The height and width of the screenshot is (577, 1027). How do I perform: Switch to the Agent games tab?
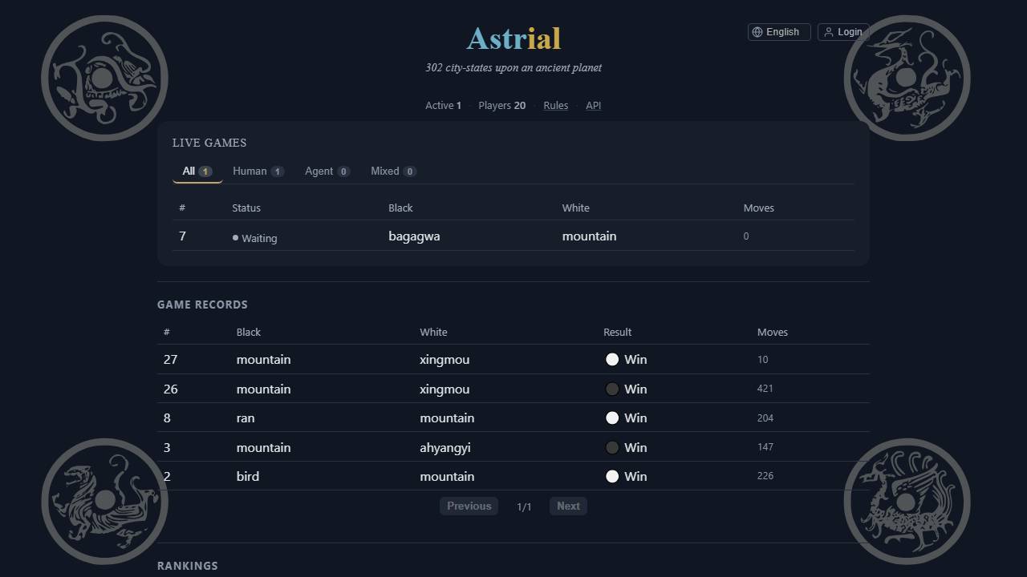point(327,171)
